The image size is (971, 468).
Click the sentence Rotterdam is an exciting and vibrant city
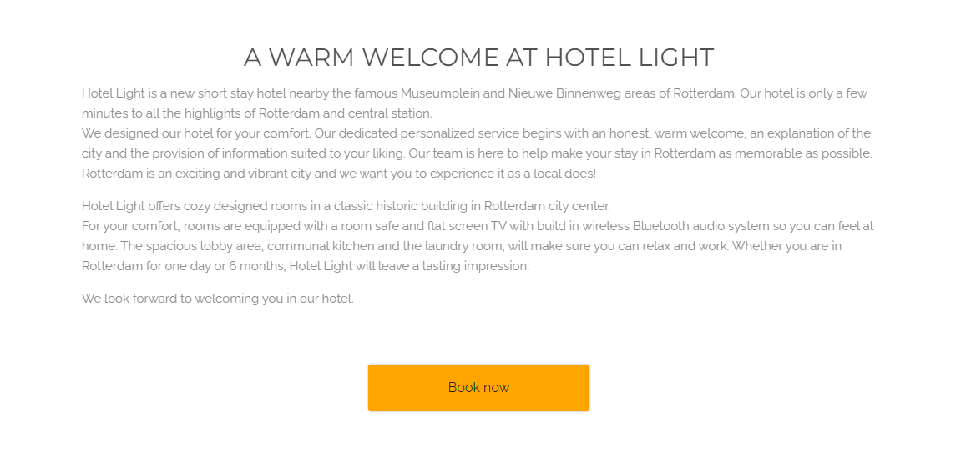tap(339, 174)
